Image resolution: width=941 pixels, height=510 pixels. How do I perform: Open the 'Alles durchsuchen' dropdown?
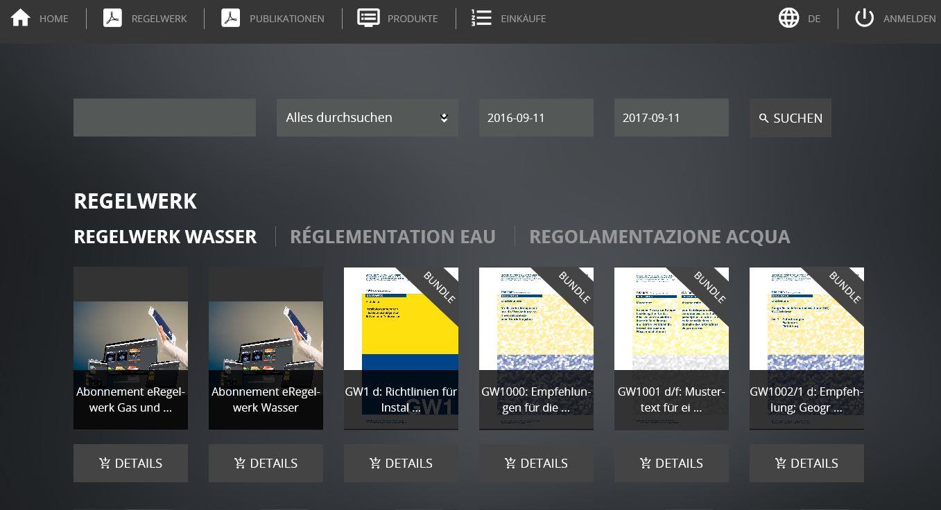pos(367,118)
